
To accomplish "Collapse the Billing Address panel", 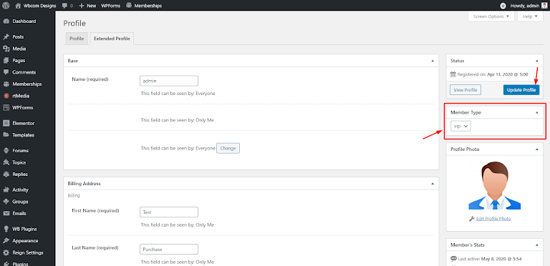I will pyautogui.click(x=433, y=184).
